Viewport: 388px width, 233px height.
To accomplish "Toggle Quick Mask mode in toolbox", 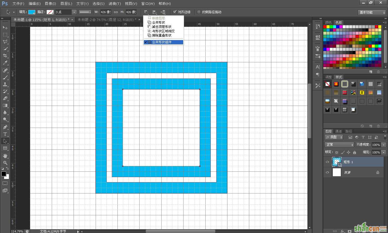I will tap(5, 183).
